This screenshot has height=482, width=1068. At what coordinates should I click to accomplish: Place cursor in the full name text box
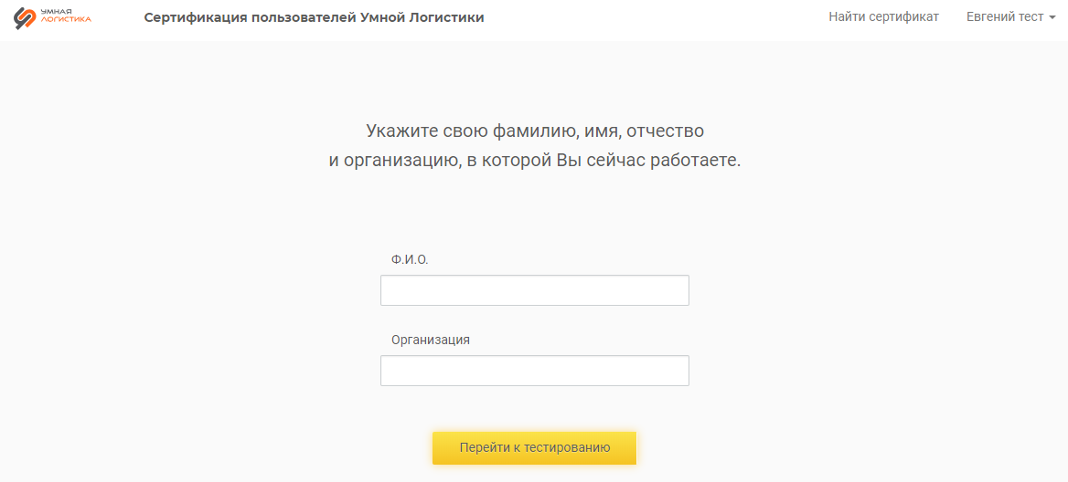[x=535, y=290]
